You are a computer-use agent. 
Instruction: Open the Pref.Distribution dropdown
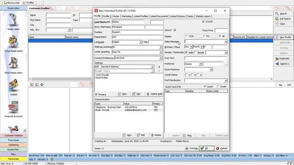click(x=226, y=81)
